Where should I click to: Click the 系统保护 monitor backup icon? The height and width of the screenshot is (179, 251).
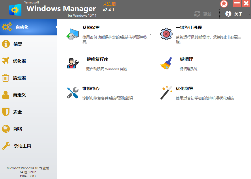pos(73,34)
